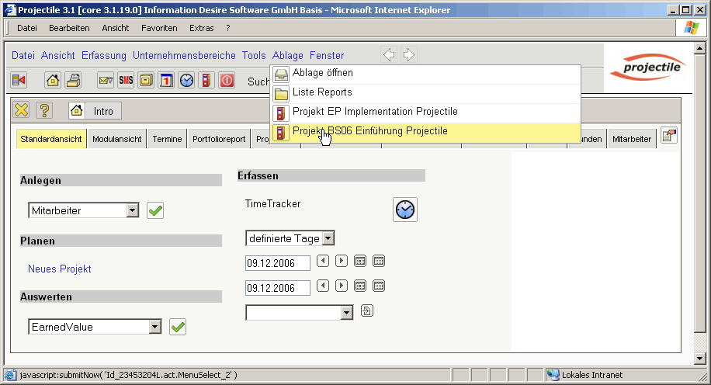Click next-day arrow for second date
Image resolution: width=711 pixels, height=385 pixels.
(342, 286)
